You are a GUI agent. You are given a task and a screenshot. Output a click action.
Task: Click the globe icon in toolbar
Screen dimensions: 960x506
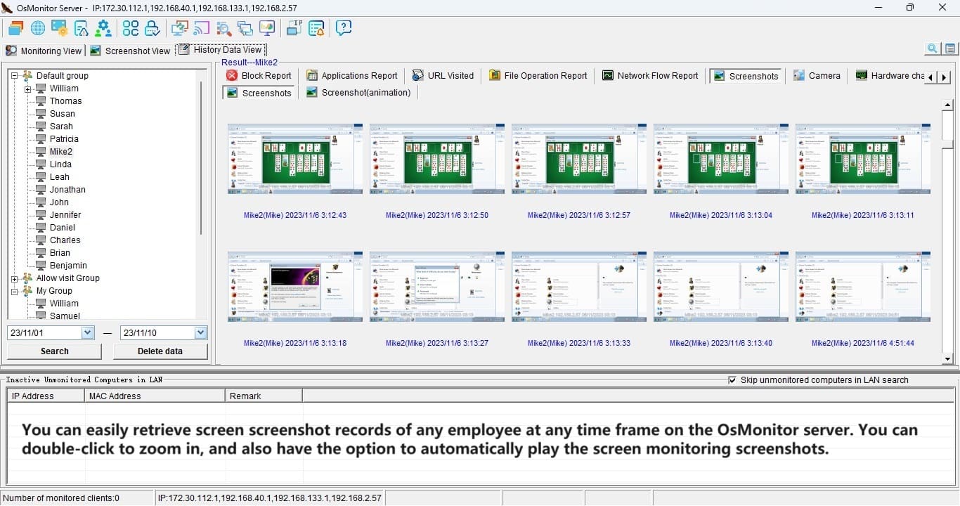pyautogui.click(x=38, y=28)
